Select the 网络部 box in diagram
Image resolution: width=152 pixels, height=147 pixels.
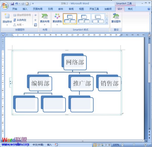pos(75,62)
